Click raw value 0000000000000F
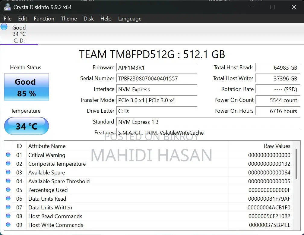This screenshot has height=235, width=304. (x=269, y=190)
